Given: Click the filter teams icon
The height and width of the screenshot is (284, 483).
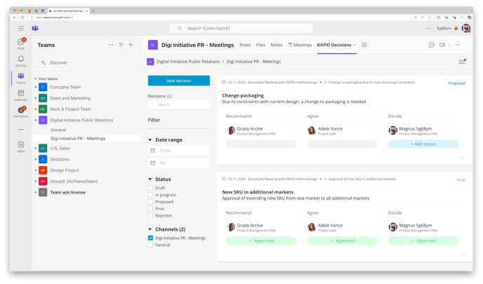Looking at the screenshot, I should (x=121, y=45).
